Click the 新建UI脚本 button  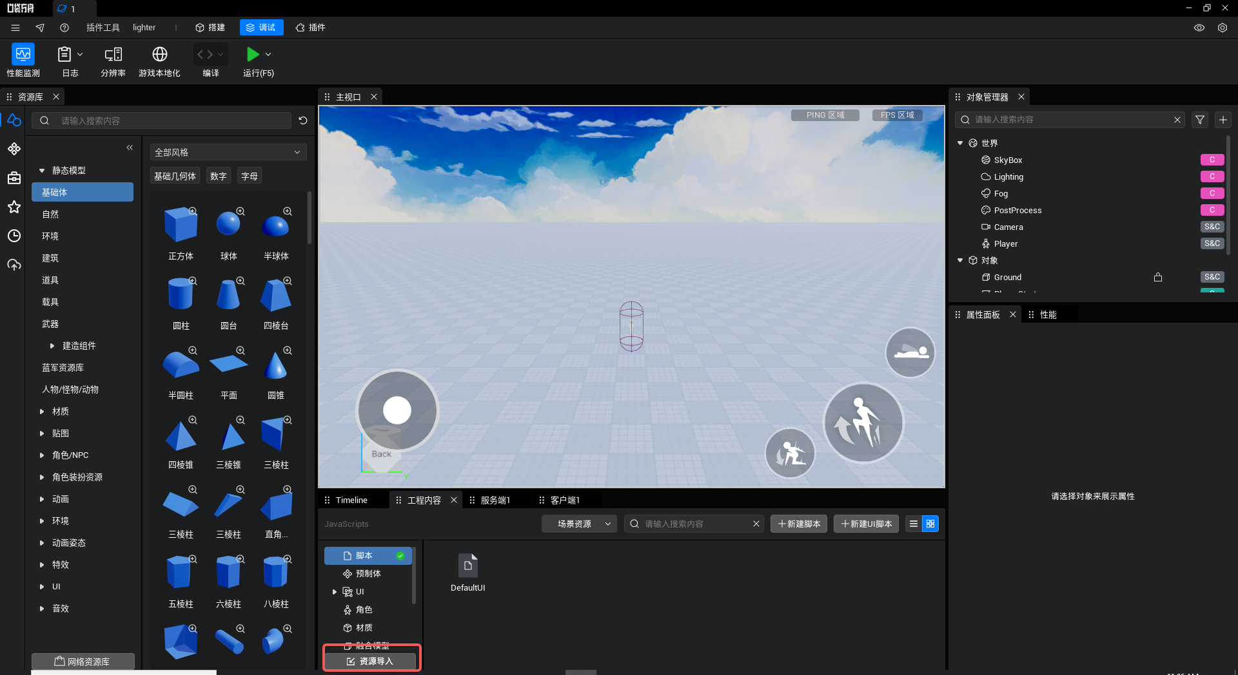(x=867, y=524)
